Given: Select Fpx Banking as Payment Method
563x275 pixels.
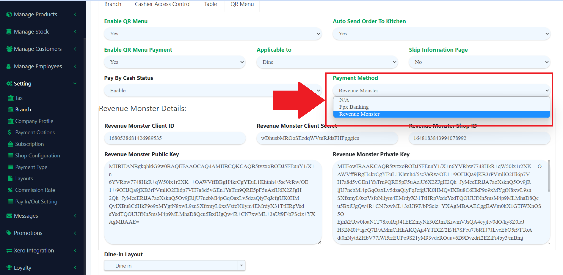Looking at the screenshot, I should coord(354,107).
